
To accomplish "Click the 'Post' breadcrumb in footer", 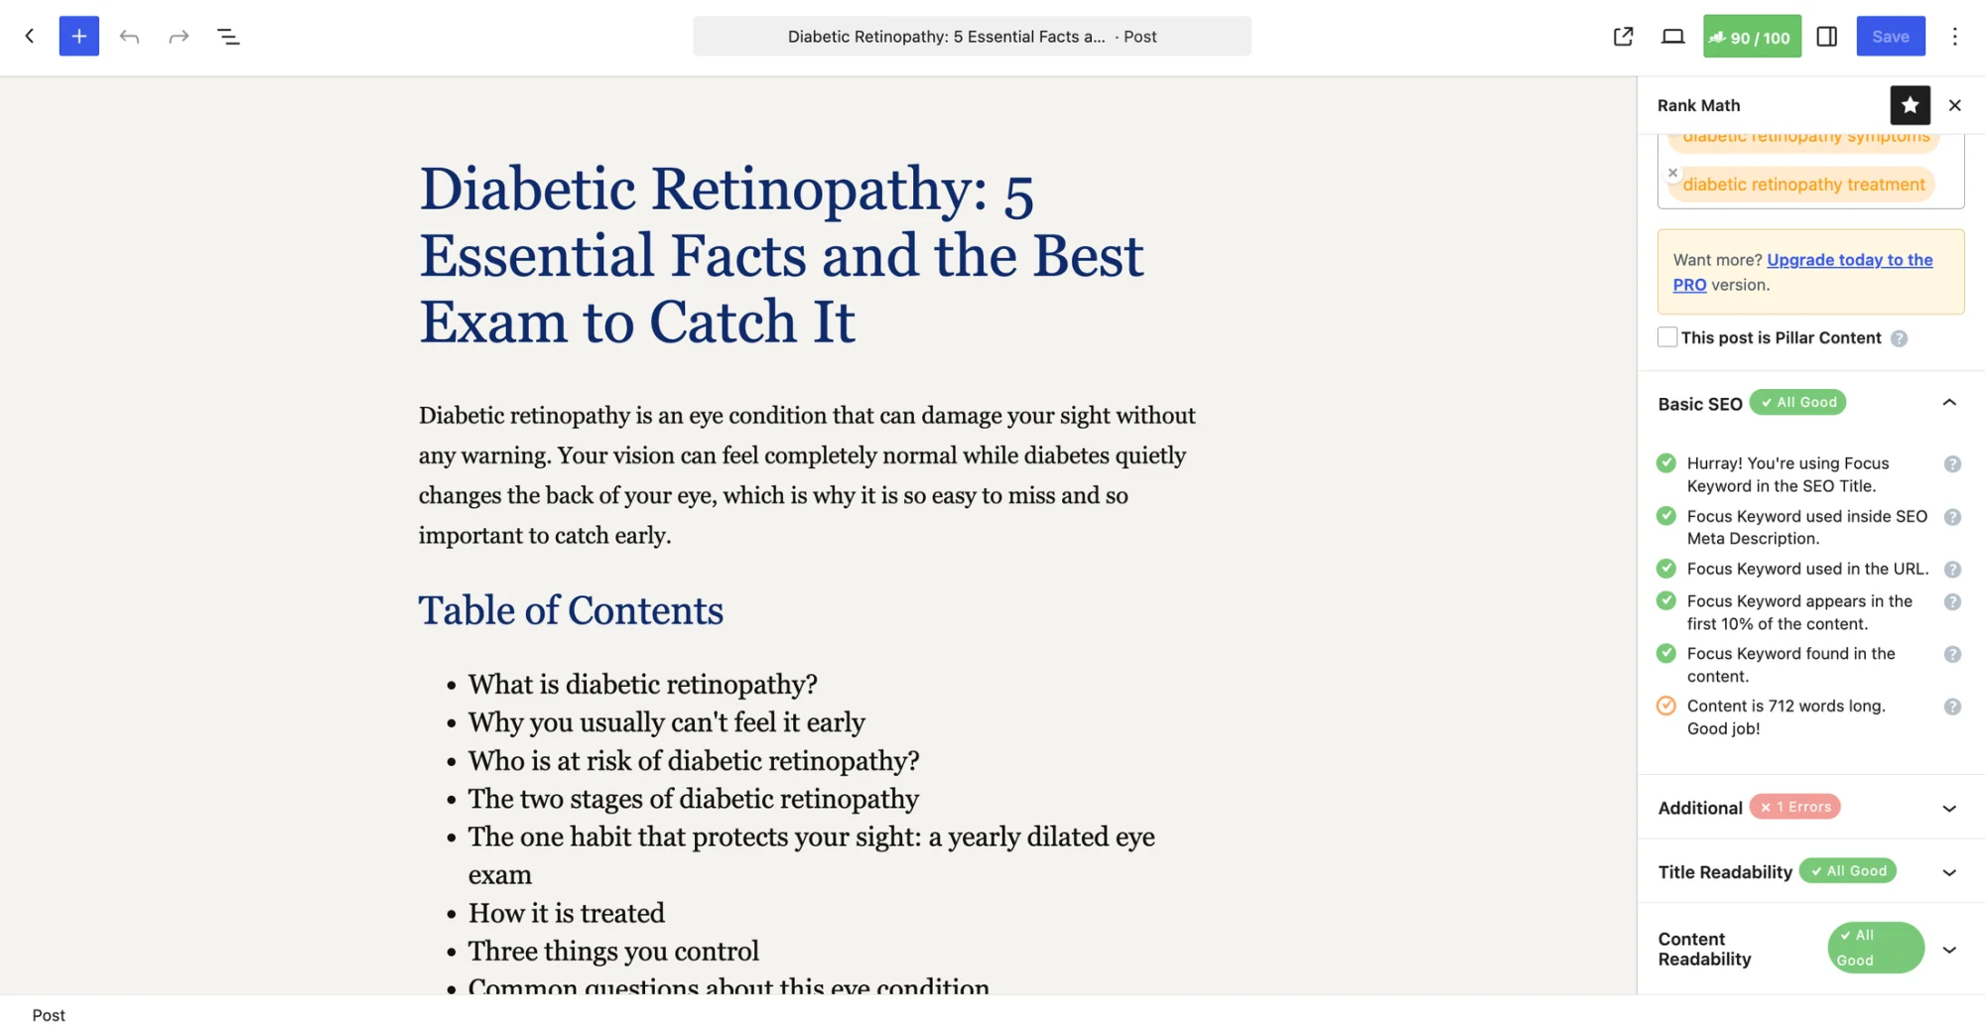I will click(49, 1015).
